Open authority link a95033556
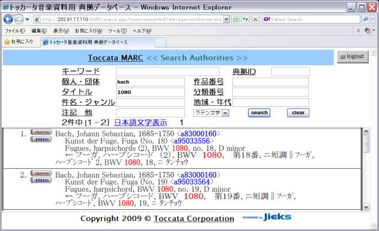Screen dimensions: 379x231 pos(192,141)
